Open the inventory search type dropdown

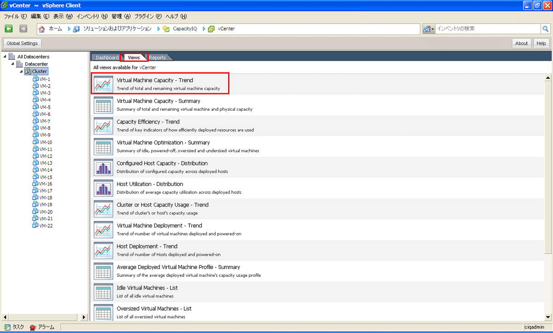tap(429, 29)
